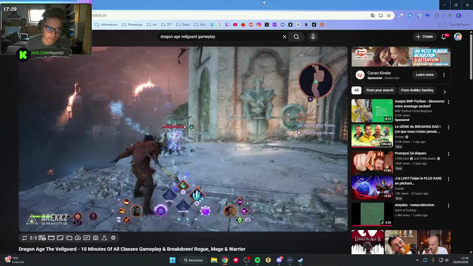The height and width of the screenshot is (266, 473).
Task: Click the lab flask icon under video
Action: tap(104, 238)
